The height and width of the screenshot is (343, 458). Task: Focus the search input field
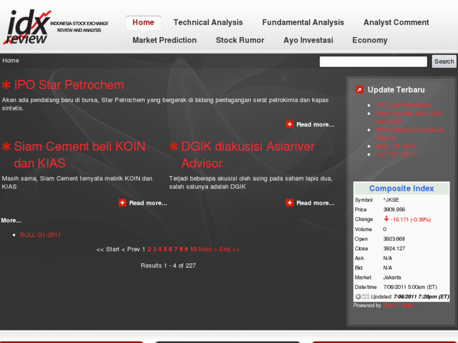(x=373, y=62)
